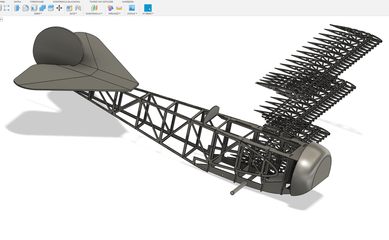The width and height of the screenshot is (389, 240).
Task: Click the Fillet tool icon
Action: [x=25, y=8]
